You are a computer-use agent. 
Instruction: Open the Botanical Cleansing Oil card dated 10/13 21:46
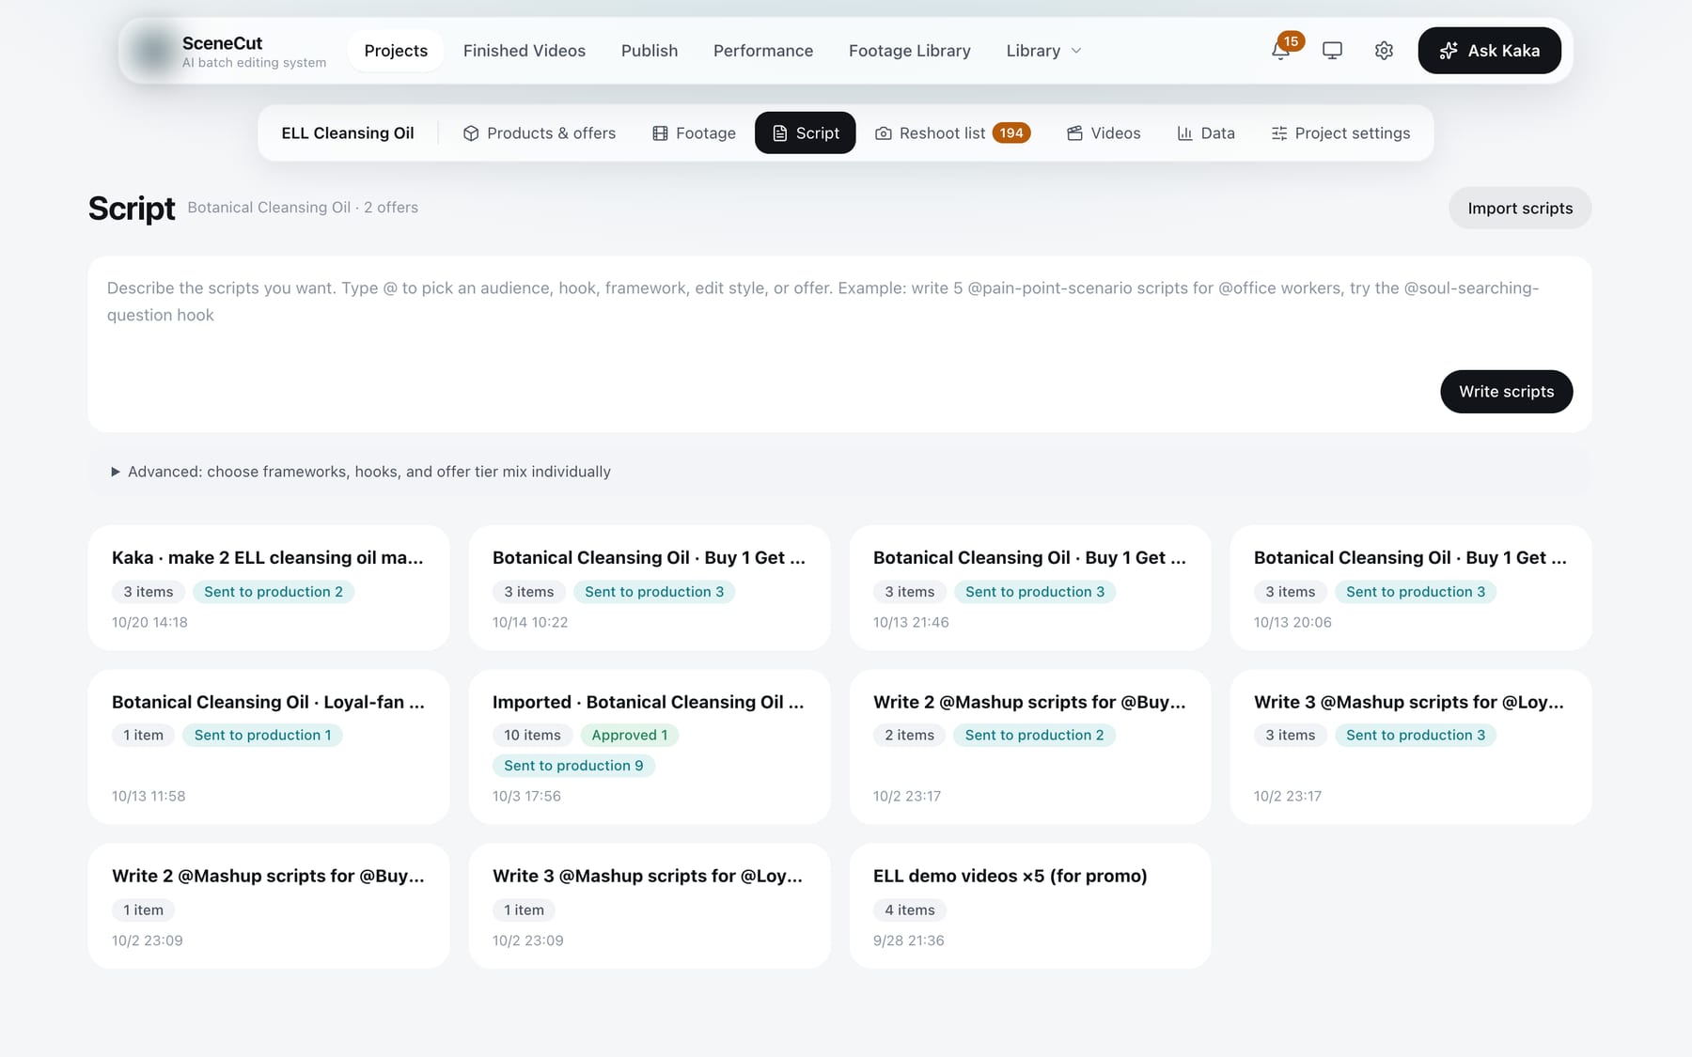tap(1030, 588)
